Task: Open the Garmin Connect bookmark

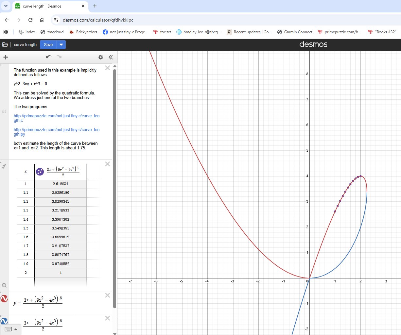Action: (295, 32)
